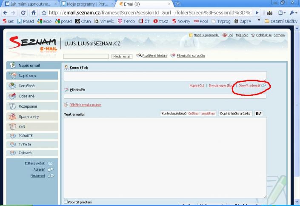Open the ČT bookmark
Viewport: 300px width, 206px height.
click(x=144, y=21)
